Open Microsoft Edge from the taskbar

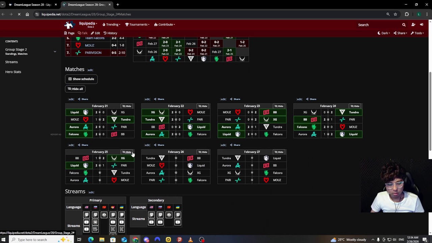(91, 240)
